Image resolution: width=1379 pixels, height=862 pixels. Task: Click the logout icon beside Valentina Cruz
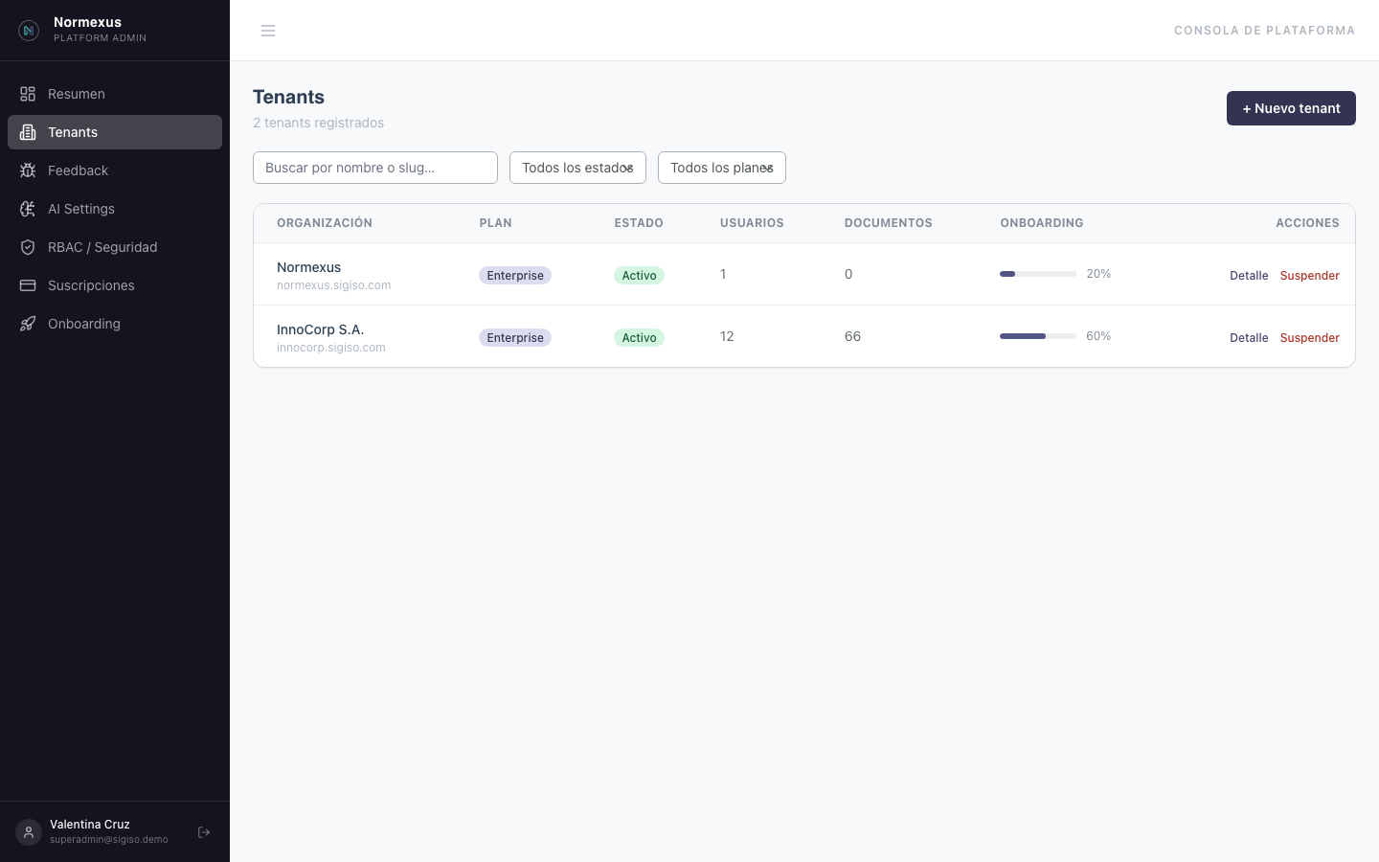click(204, 832)
